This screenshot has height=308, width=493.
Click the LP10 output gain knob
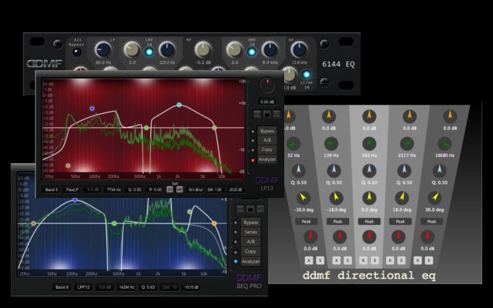coord(267,86)
